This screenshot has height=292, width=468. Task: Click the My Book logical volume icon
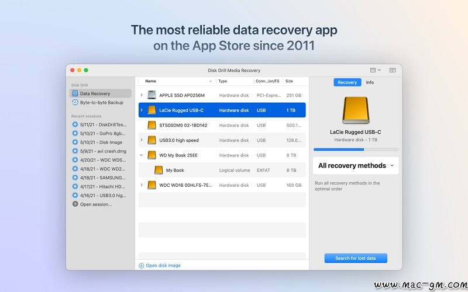[159, 170]
